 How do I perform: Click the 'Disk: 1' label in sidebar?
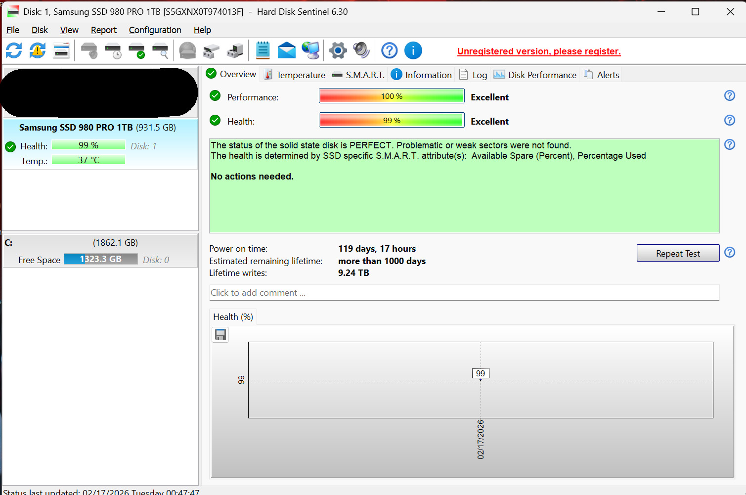pos(143,146)
